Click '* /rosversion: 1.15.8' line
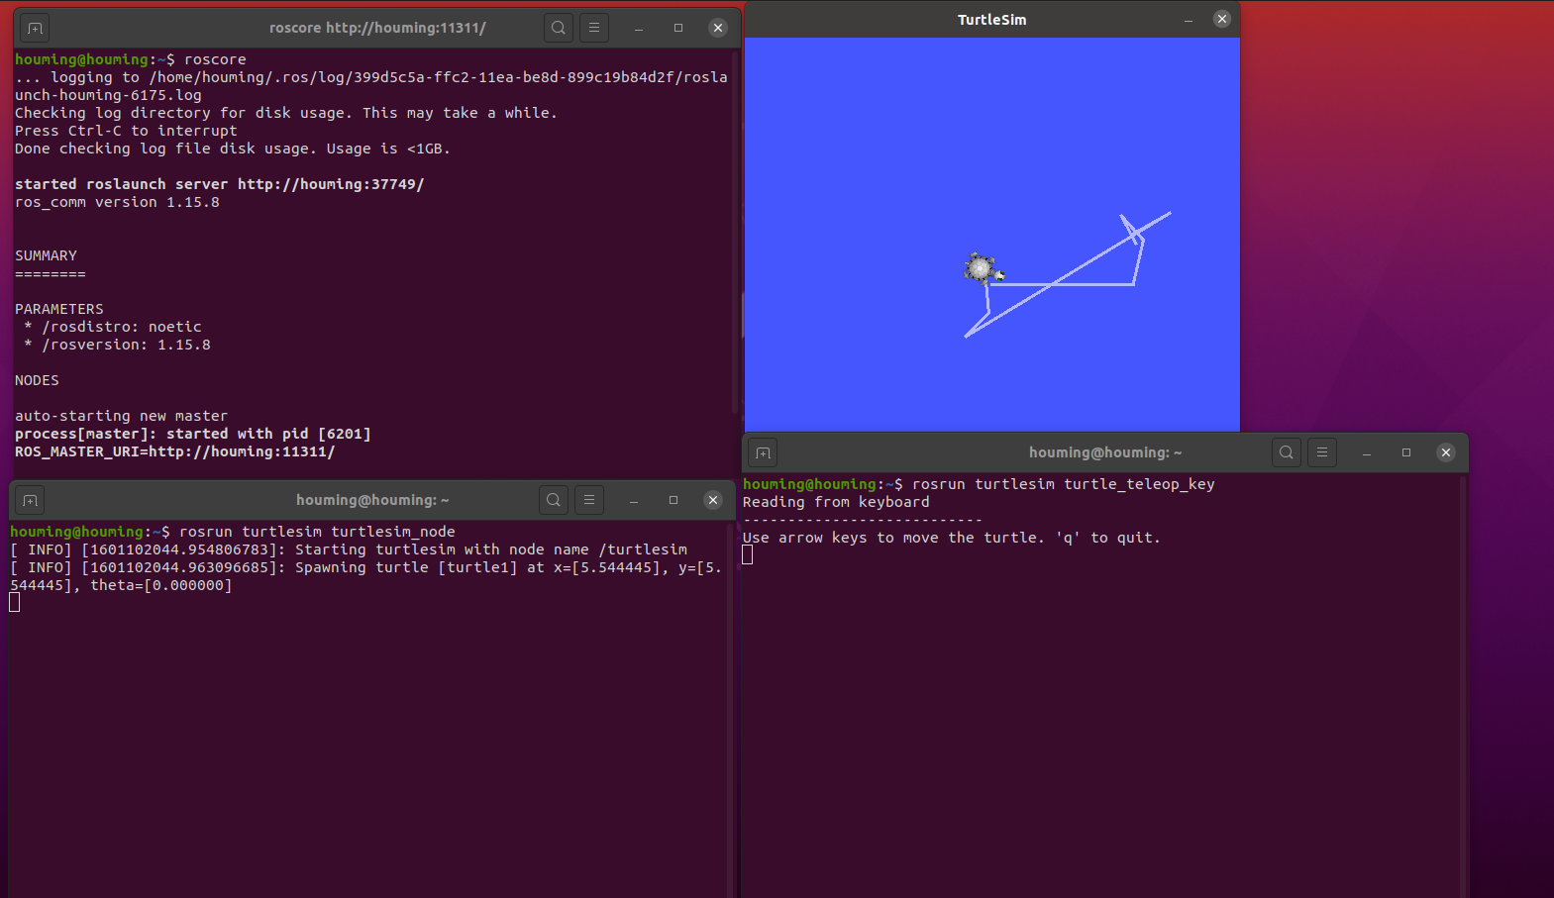The width and height of the screenshot is (1554, 898). coord(117,345)
